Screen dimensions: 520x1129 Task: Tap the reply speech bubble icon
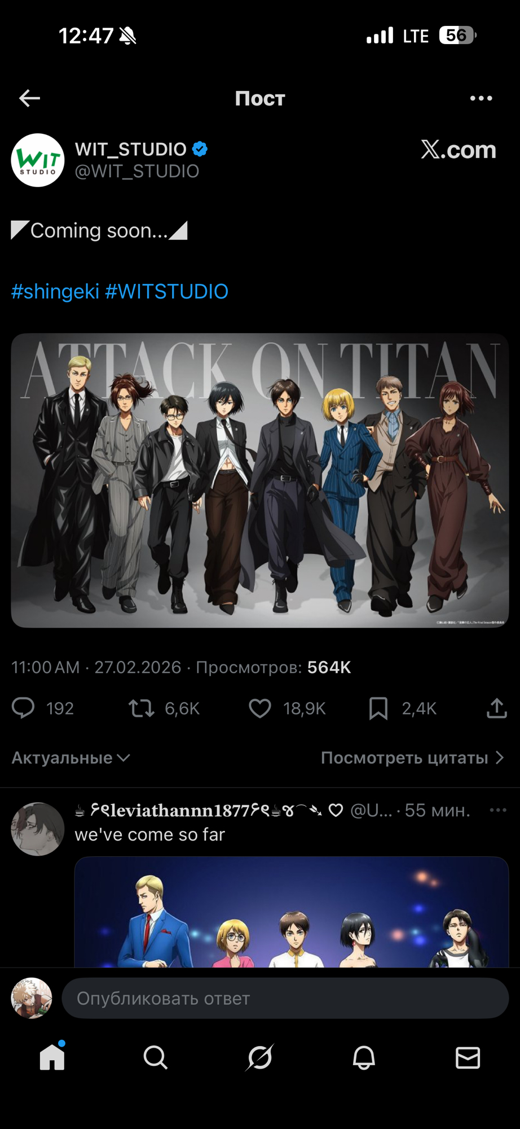pyautogui.click(x=23, y=708)
